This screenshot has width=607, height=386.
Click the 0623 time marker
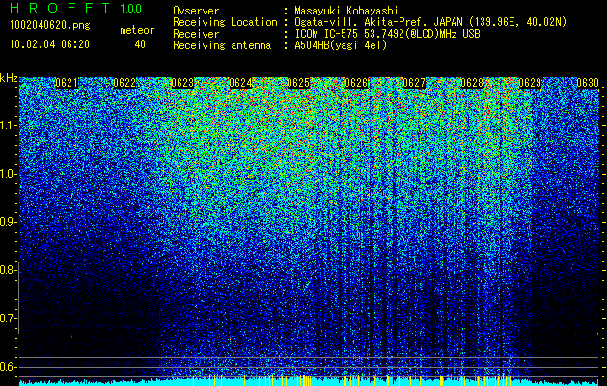pyautogui.click(x=182, y=83)
